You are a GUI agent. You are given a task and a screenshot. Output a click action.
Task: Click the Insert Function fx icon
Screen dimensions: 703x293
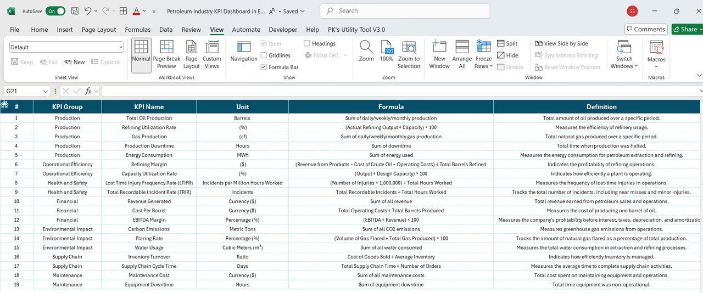click(x=88, y=91)
